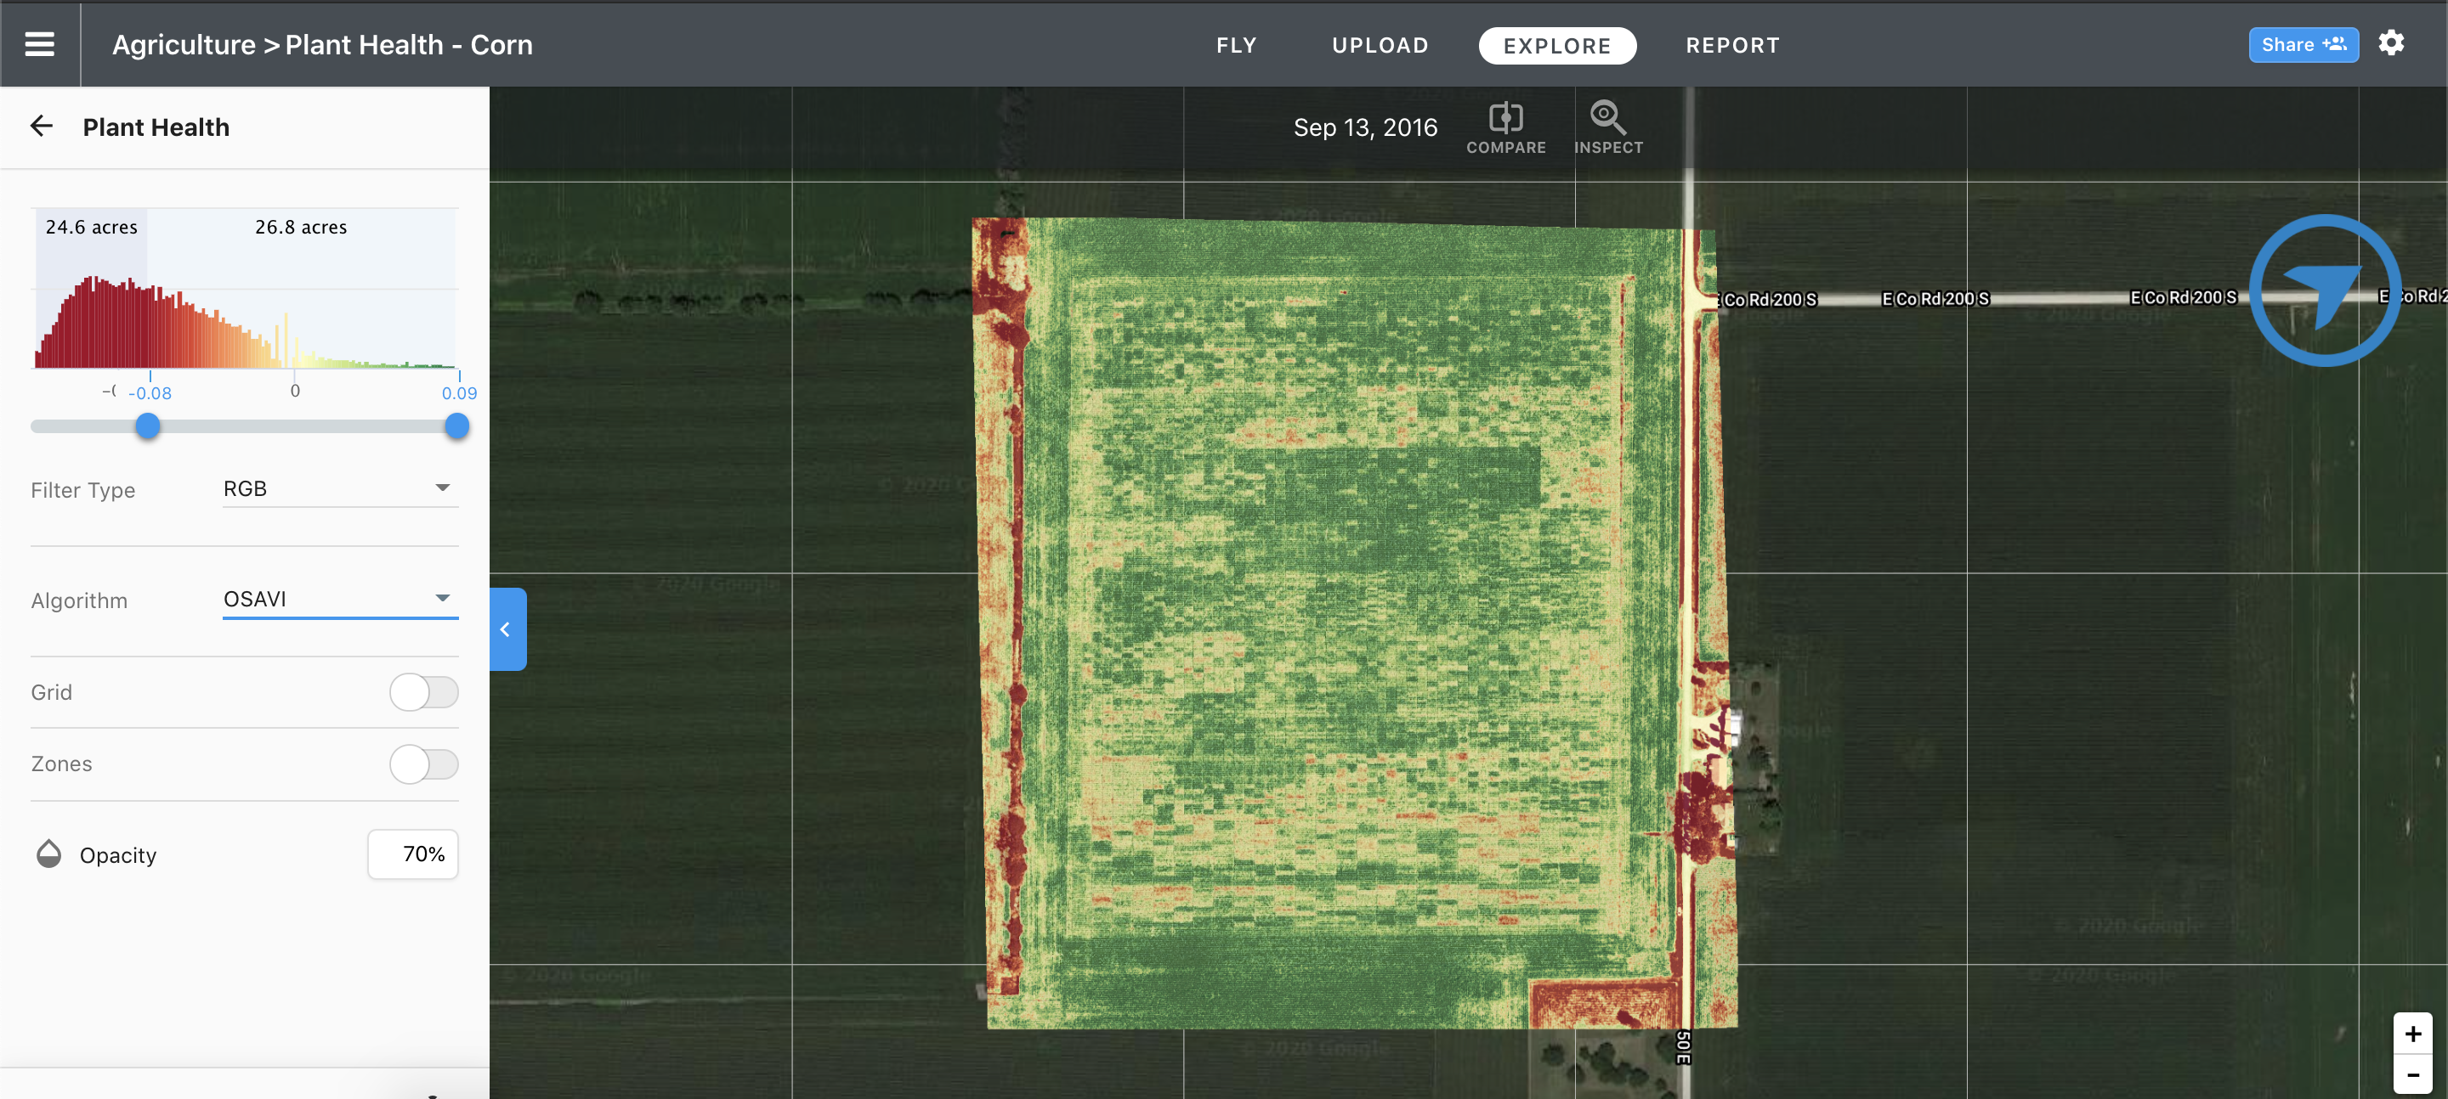Click the 24.6 acres label
2448x1099 pixels.
[x=91, y=227]
